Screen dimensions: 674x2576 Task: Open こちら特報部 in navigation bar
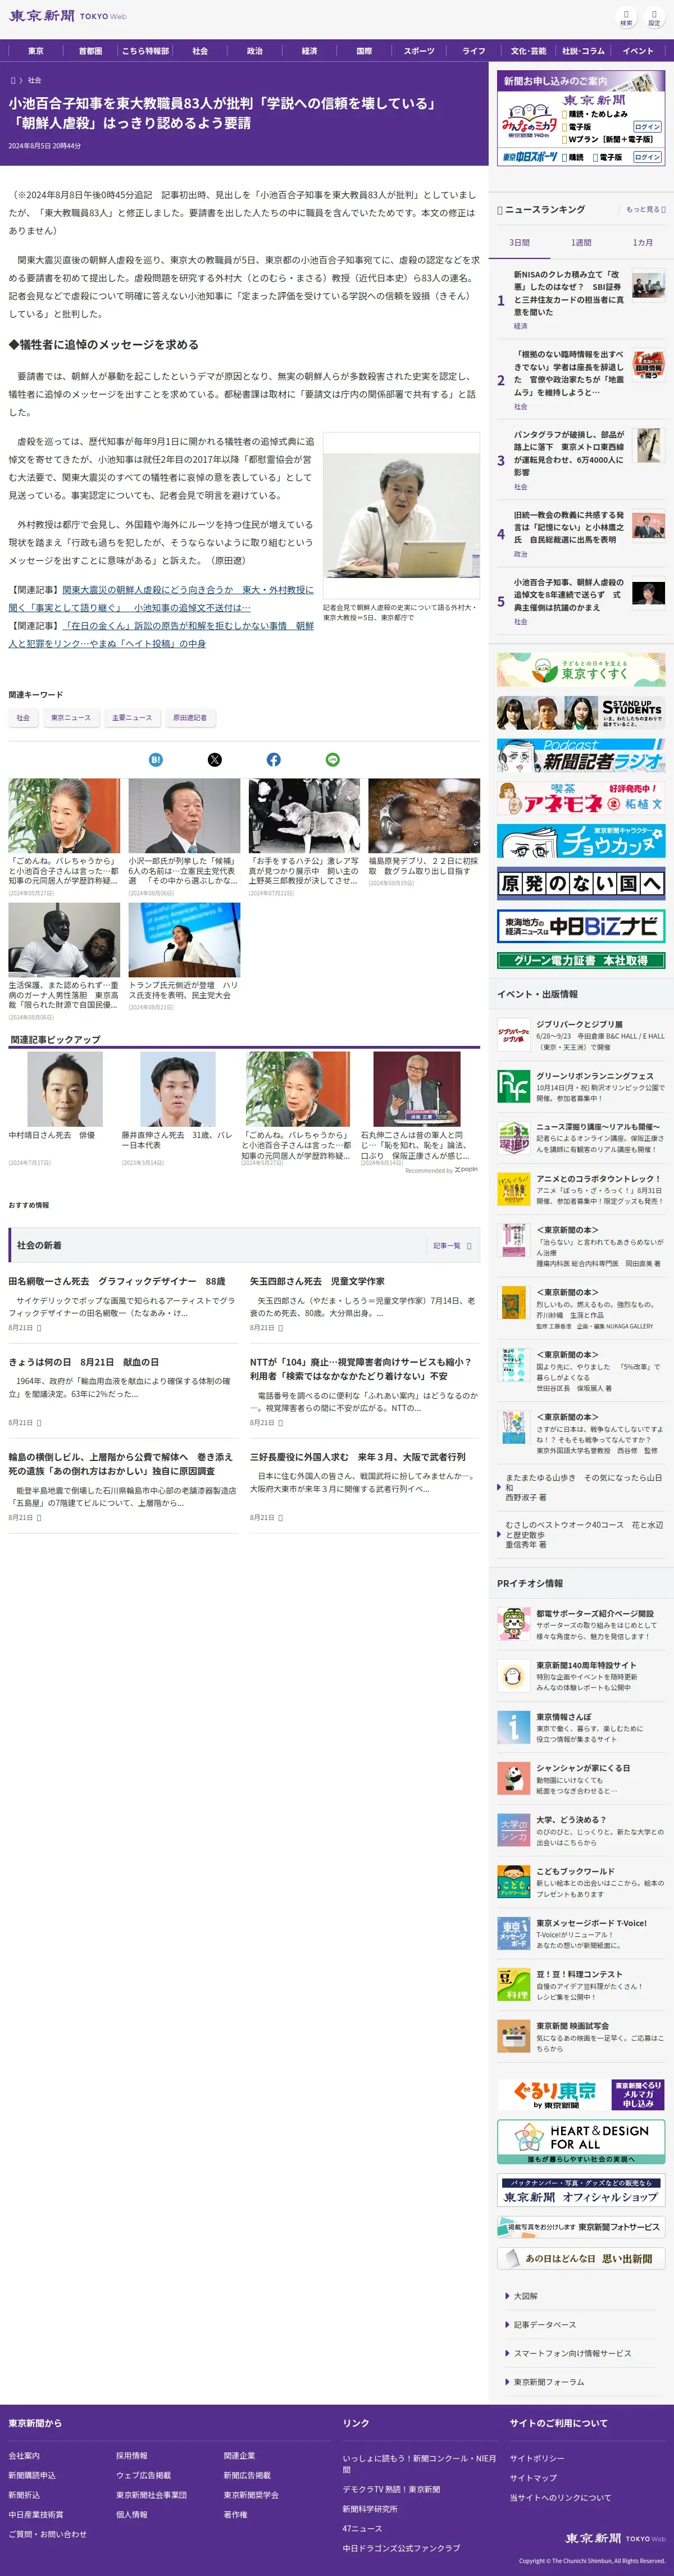145,51
